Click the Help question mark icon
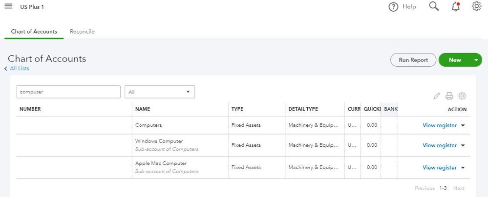The image size is (488, 197). 394,7
